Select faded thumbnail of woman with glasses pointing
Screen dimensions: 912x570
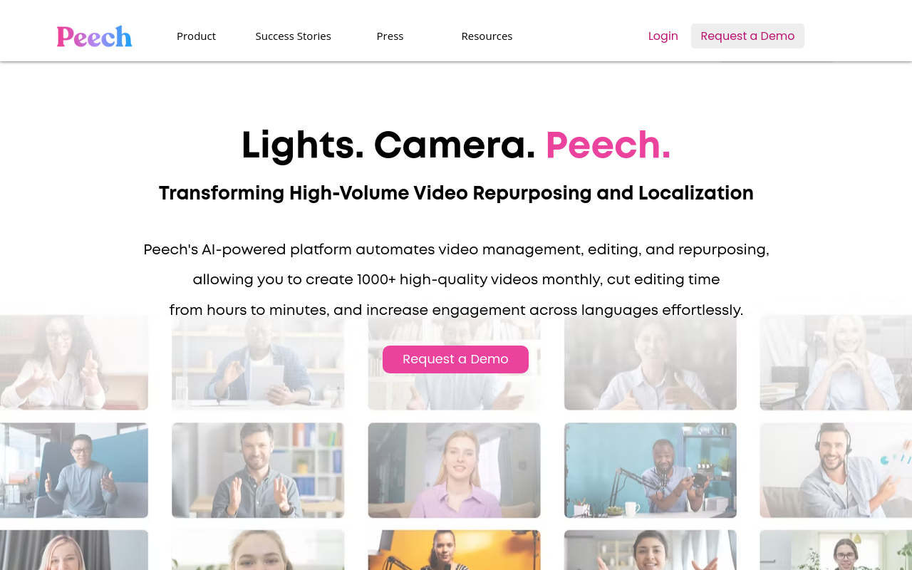coord(74,363)
